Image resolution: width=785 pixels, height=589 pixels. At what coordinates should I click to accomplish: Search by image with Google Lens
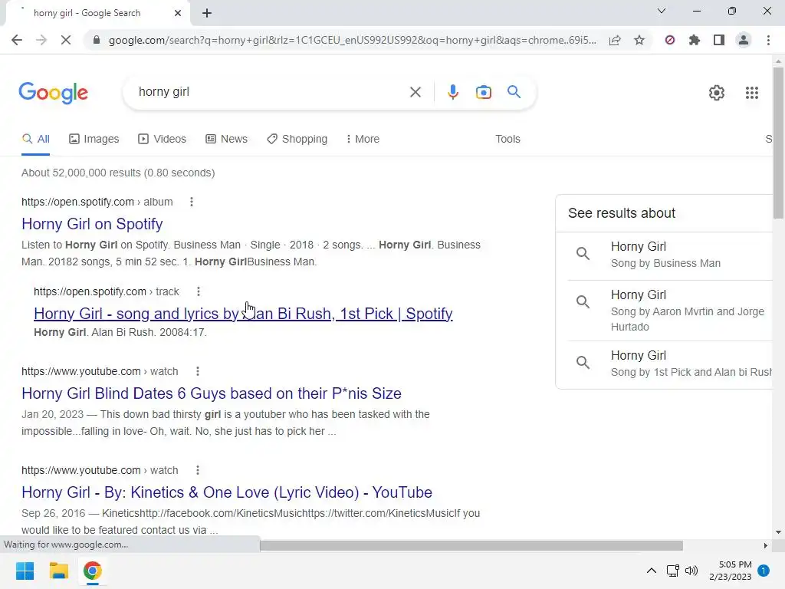483,92
